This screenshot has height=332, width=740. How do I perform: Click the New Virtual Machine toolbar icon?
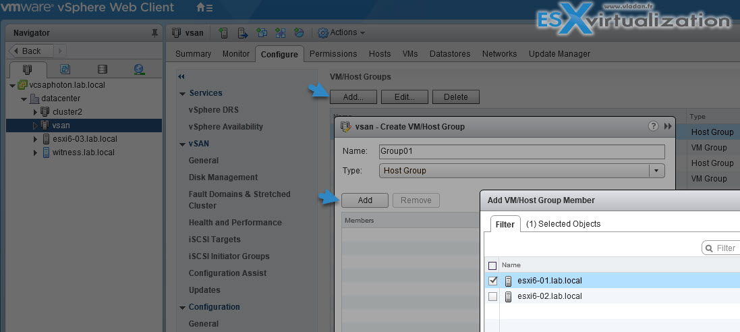click(262, 32)
